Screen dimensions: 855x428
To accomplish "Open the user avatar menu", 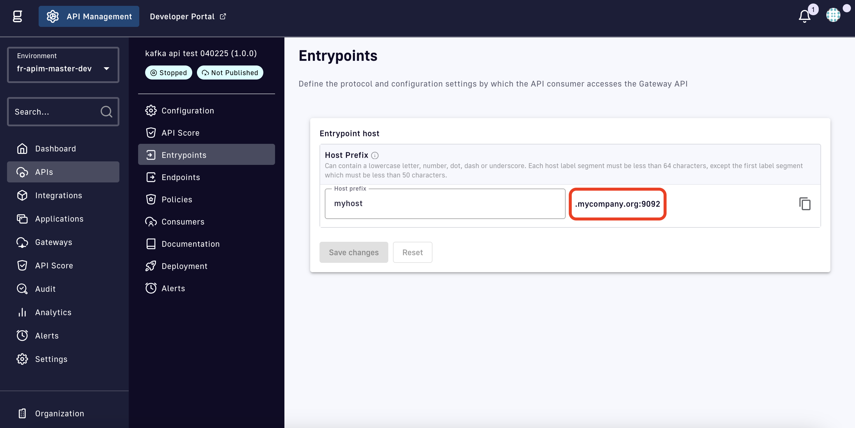I will pos(833,15).
